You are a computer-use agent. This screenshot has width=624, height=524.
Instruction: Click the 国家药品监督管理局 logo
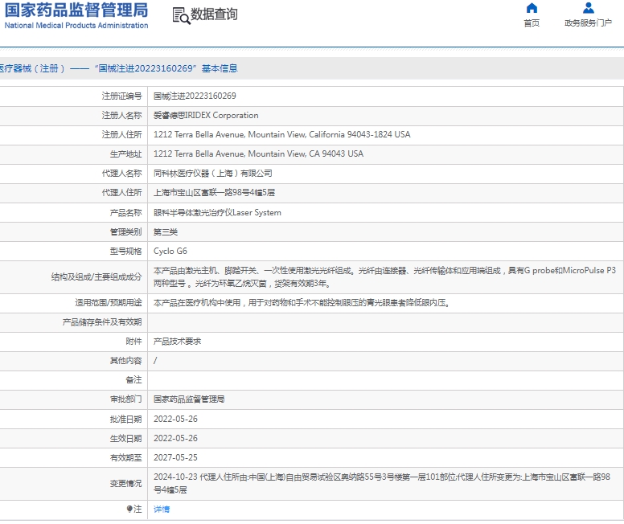pyautogui.click(x=76, y=15)
